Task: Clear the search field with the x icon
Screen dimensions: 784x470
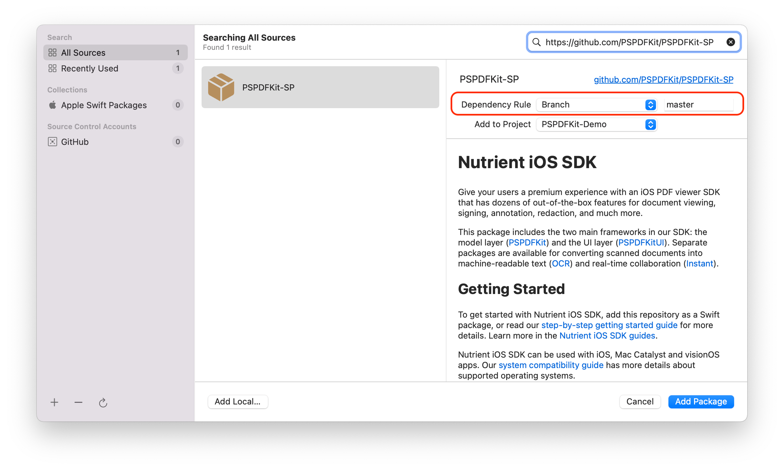Action: point(730,42)
